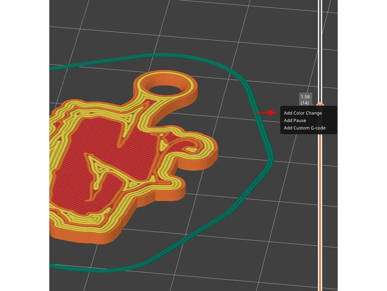Viewport: 387px width, 291px height.
Task: Click the 1.58 (14) layer height label
Action: coord(305,99)
